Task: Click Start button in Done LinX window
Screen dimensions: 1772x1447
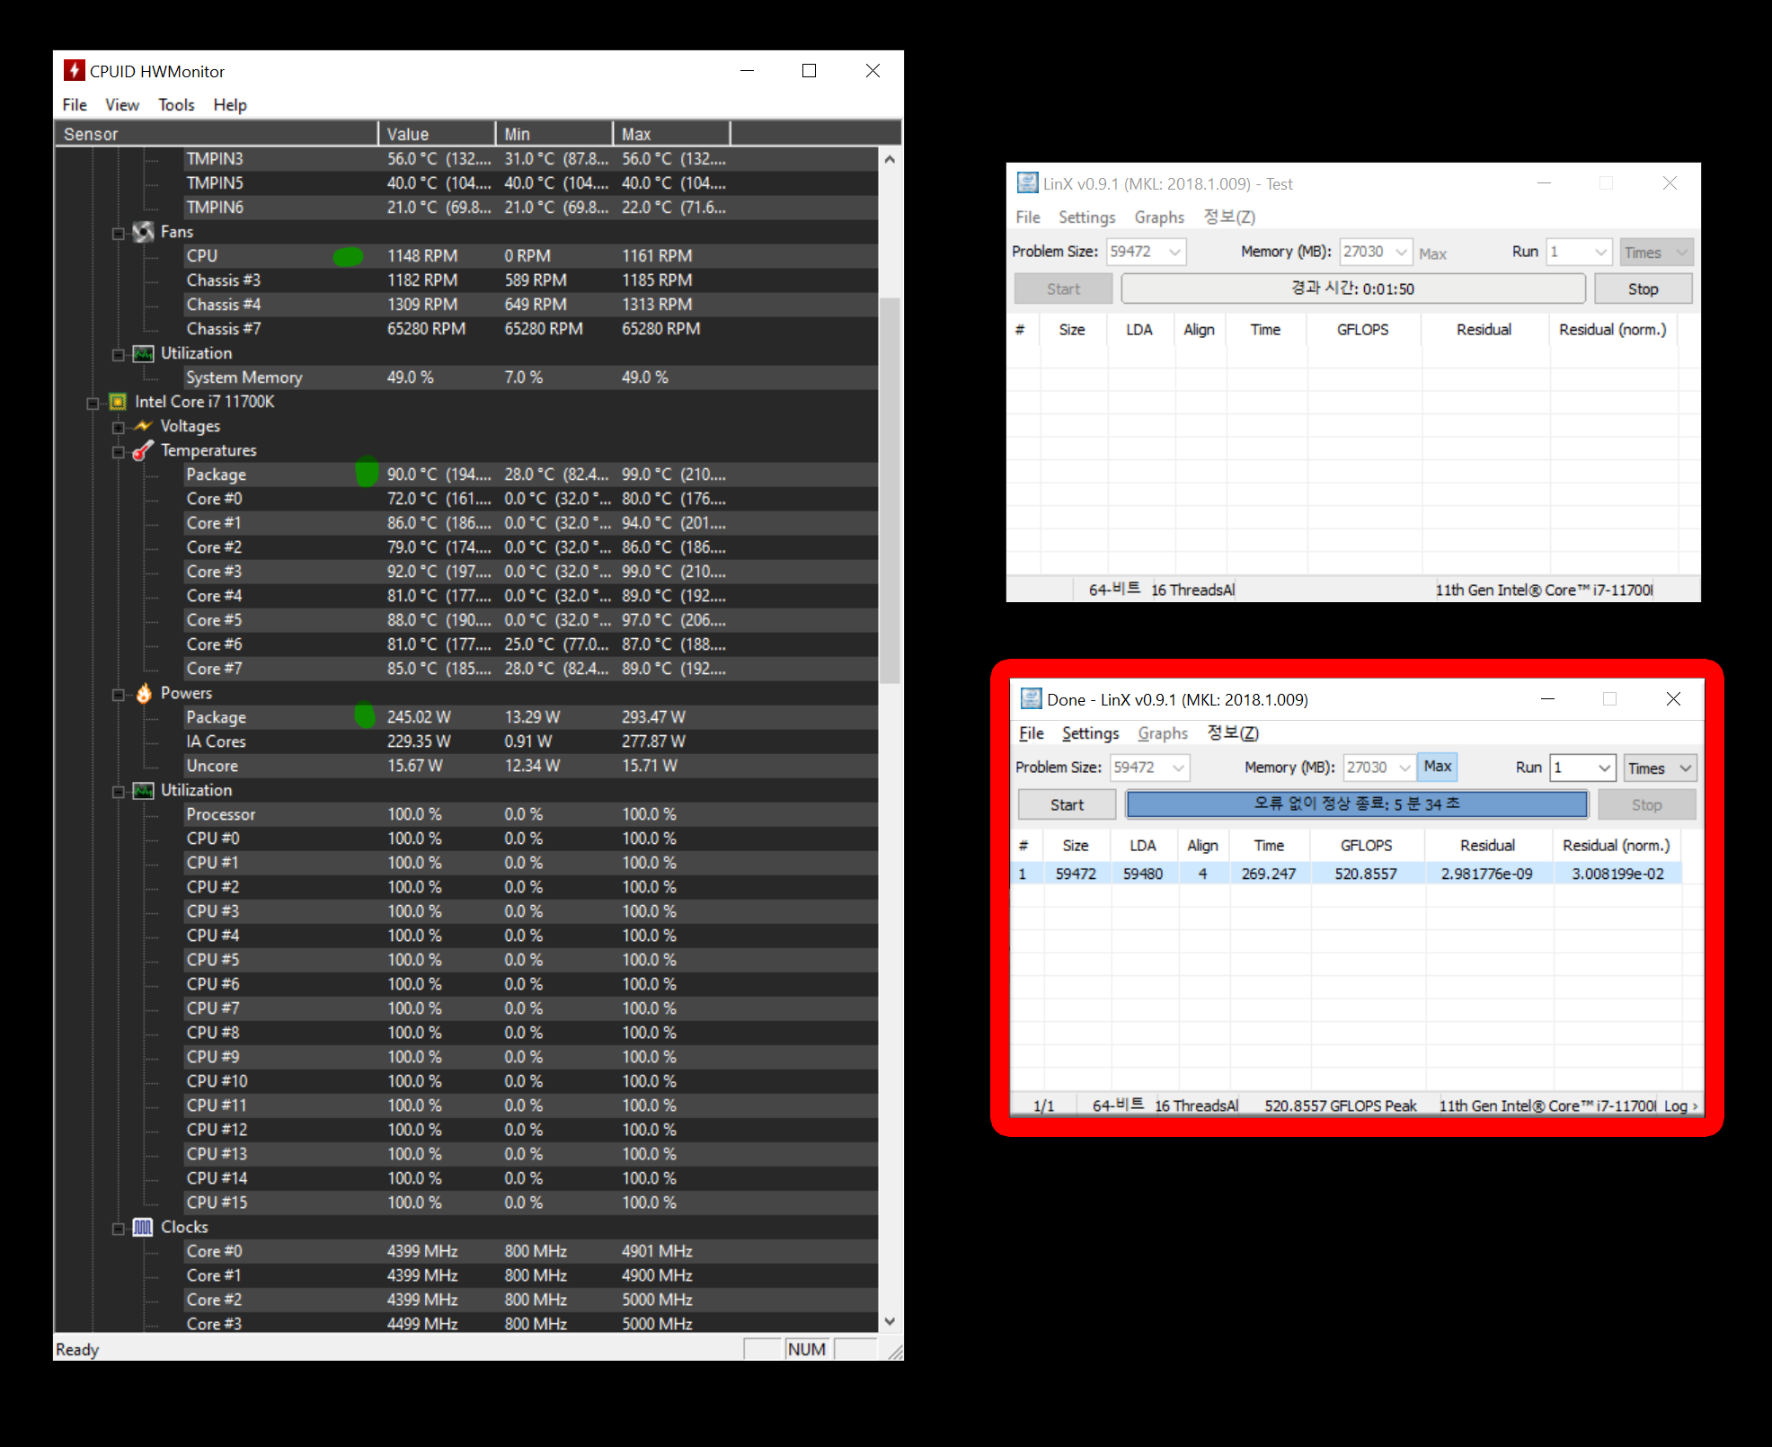Action: click(1067, 804)
